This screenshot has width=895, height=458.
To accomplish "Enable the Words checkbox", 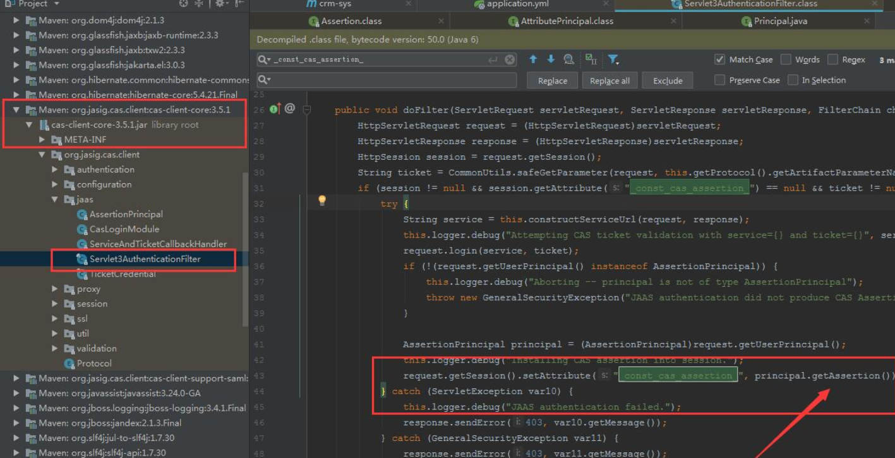I will coord(786,59).
